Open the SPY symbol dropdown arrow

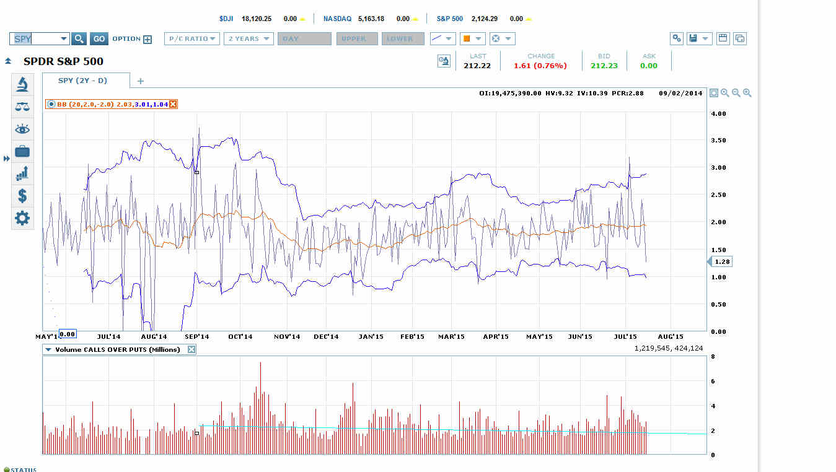click(x=63, y=39)
